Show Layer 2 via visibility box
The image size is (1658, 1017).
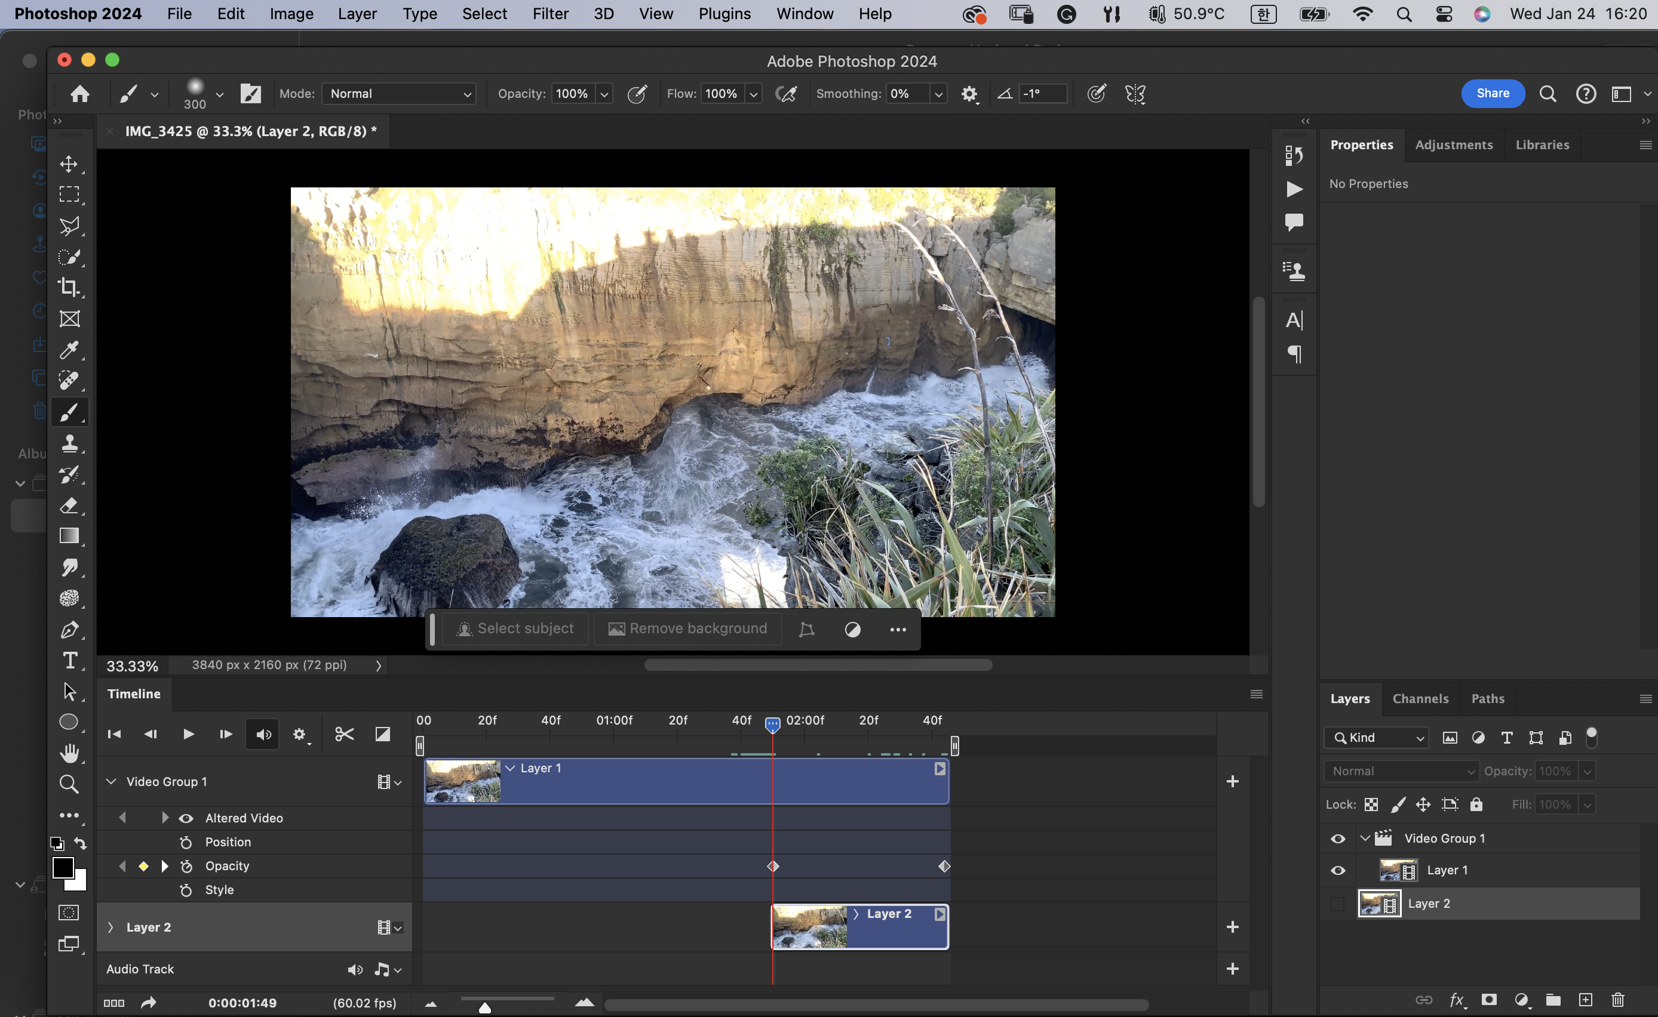click(1338, 904)
